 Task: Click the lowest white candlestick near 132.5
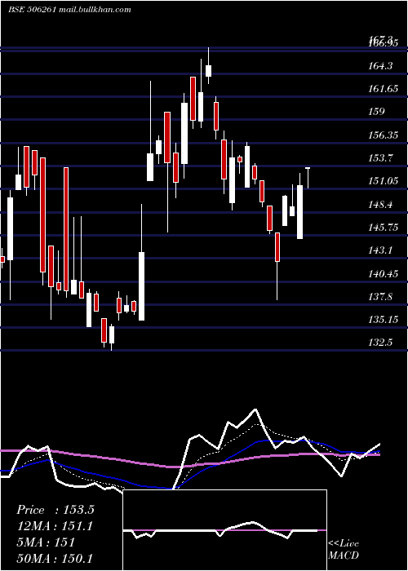(112, 334)
